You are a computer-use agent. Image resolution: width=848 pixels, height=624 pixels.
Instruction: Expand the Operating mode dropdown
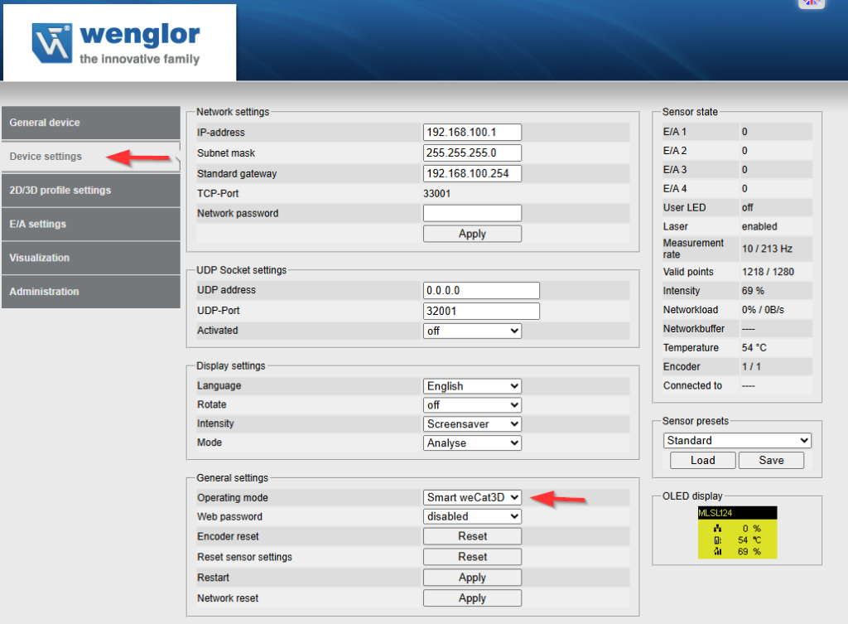472,497
